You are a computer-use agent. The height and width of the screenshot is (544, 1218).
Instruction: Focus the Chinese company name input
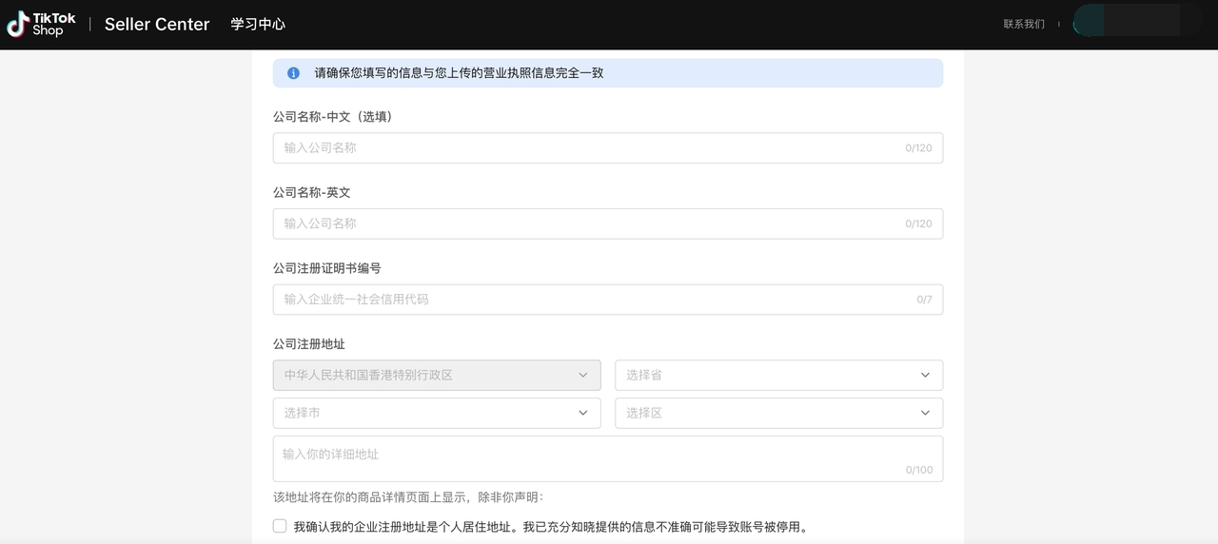(590, 147)
